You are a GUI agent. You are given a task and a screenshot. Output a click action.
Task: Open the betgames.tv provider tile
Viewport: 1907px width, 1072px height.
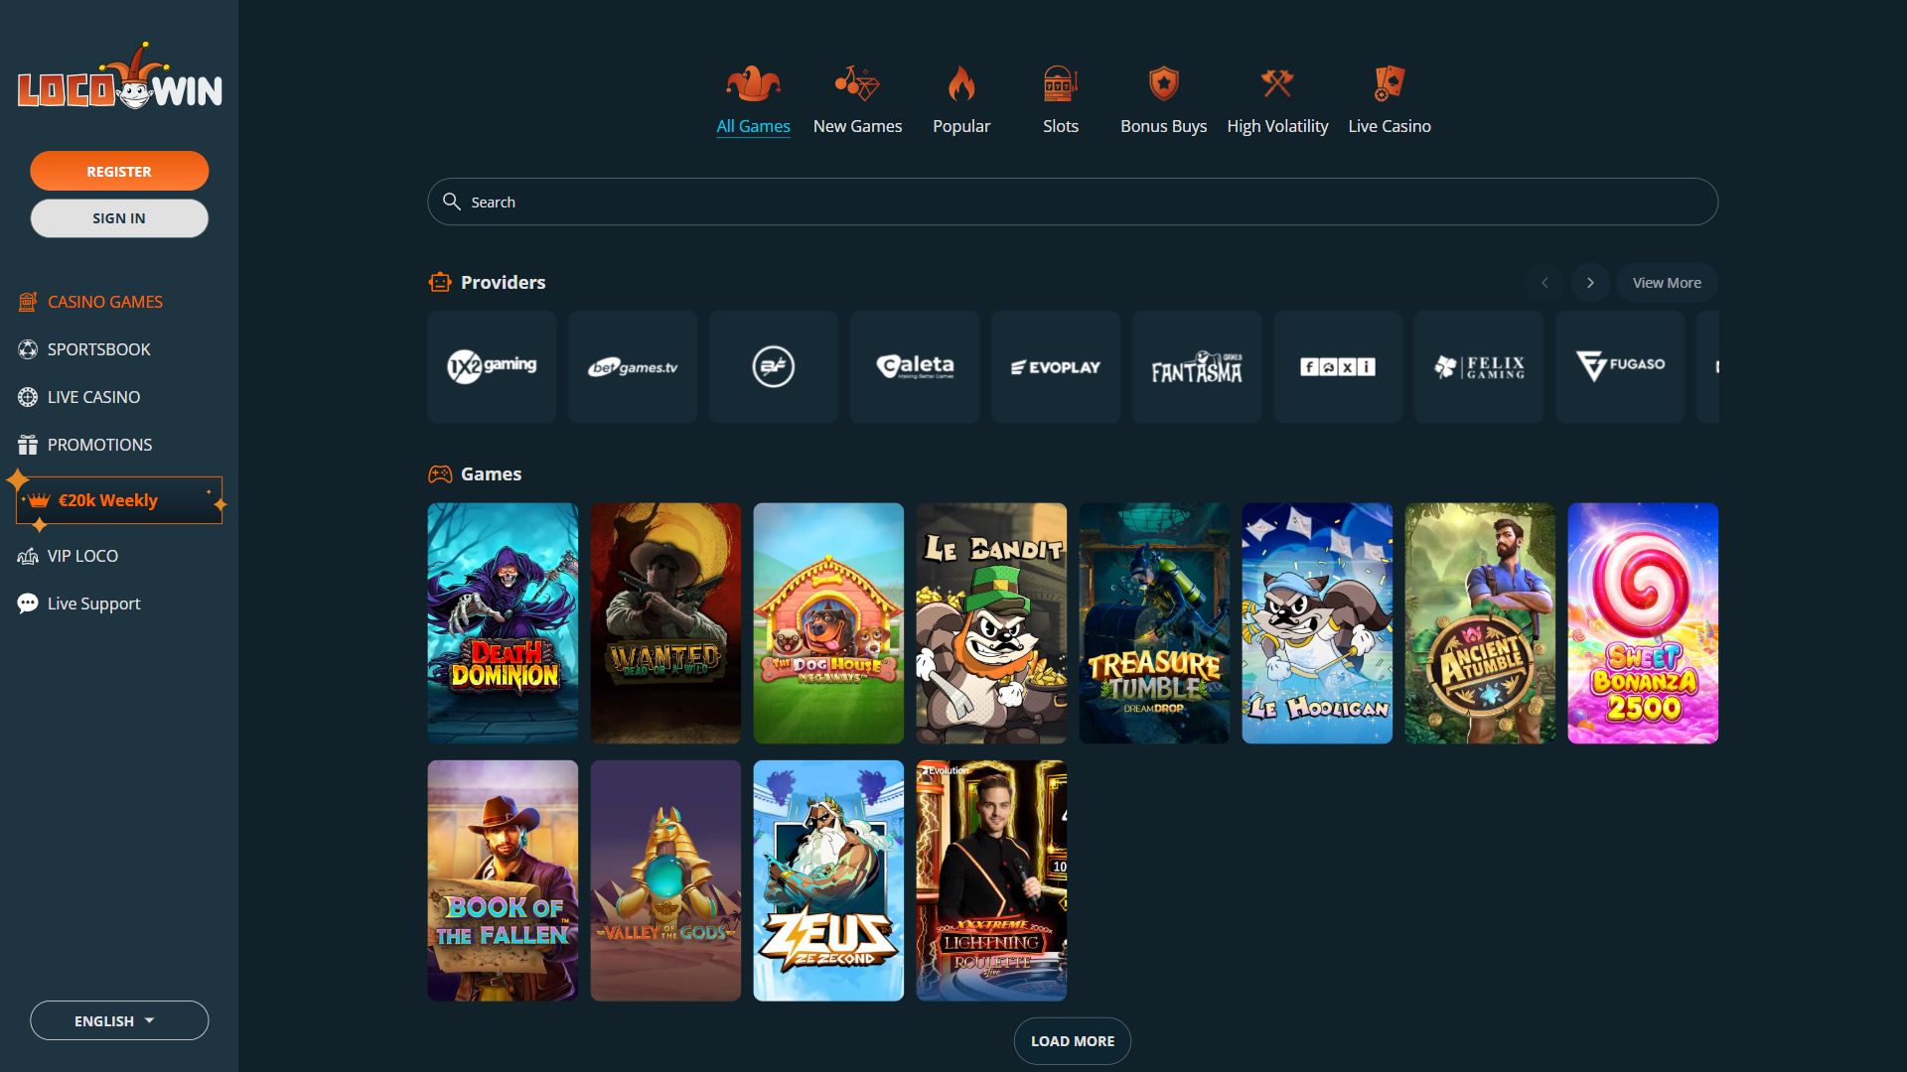pos(633,366)
